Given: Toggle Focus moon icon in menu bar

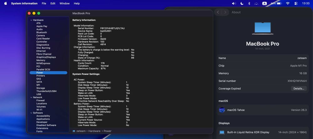Looking at the screenshot, I should pos(242,3).
